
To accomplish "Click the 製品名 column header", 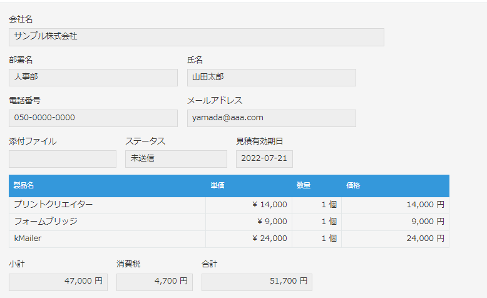I will tap(23, 185).
